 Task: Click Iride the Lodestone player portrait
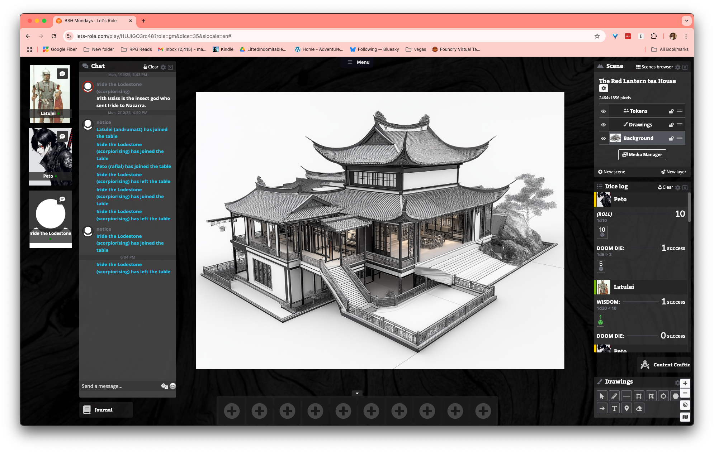pos(50,219)
